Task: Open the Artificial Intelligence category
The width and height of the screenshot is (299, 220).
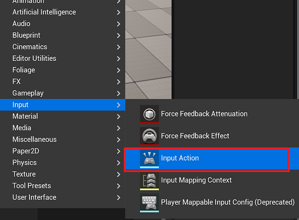Action: click(44, 12)
